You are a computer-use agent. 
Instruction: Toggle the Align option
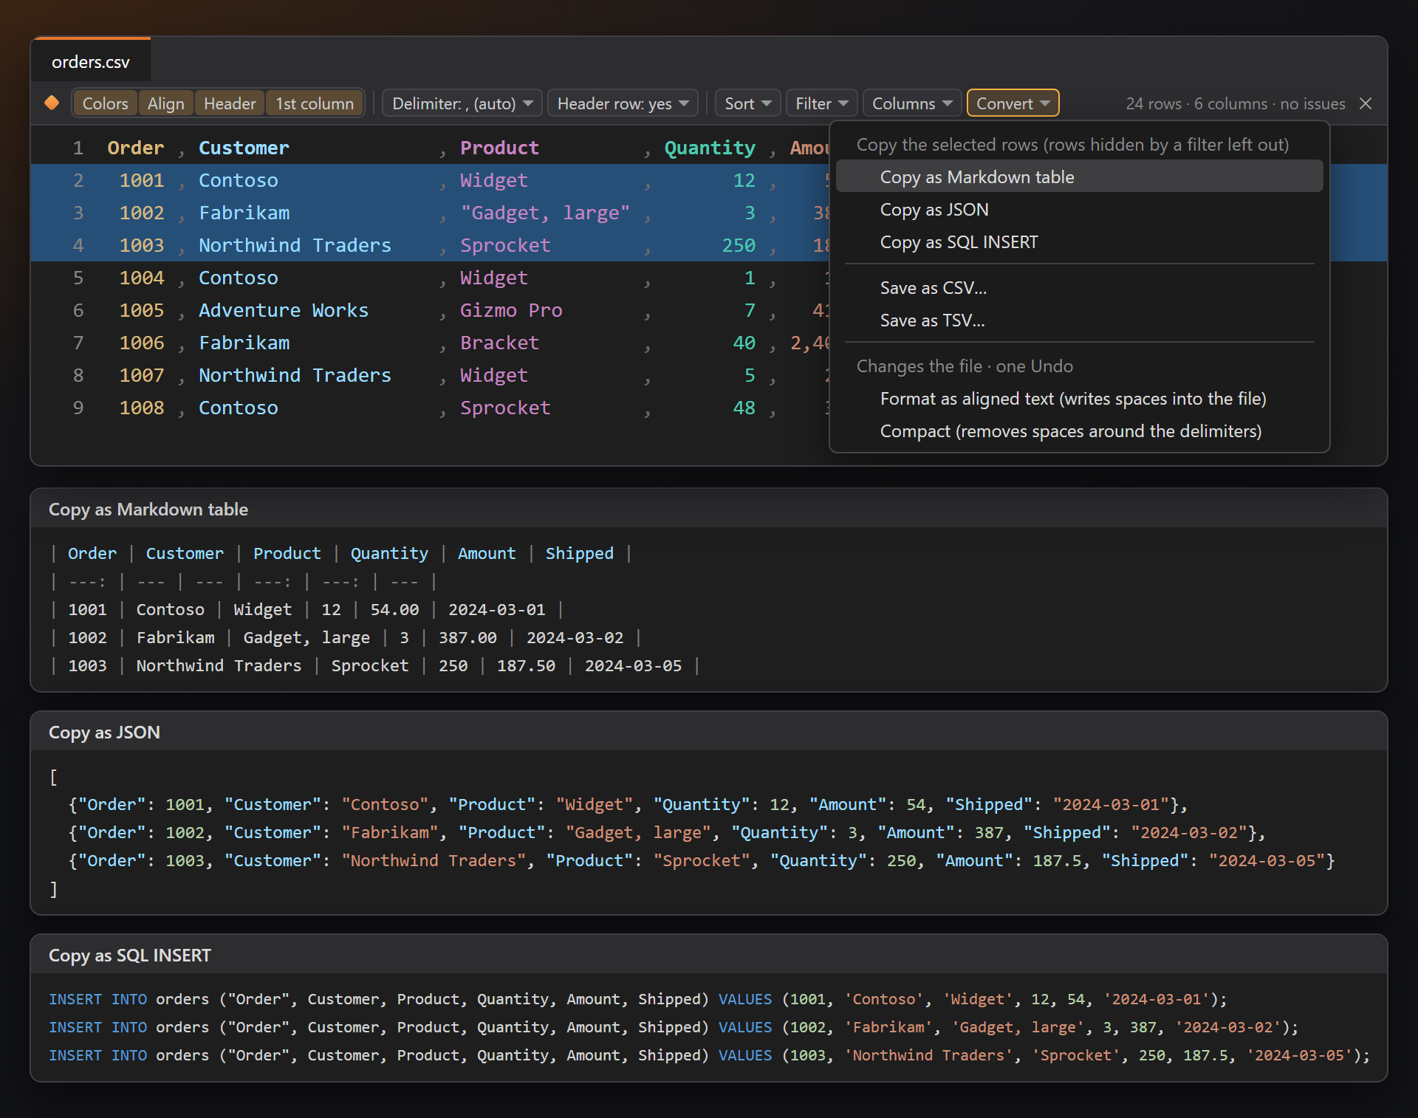165,103
